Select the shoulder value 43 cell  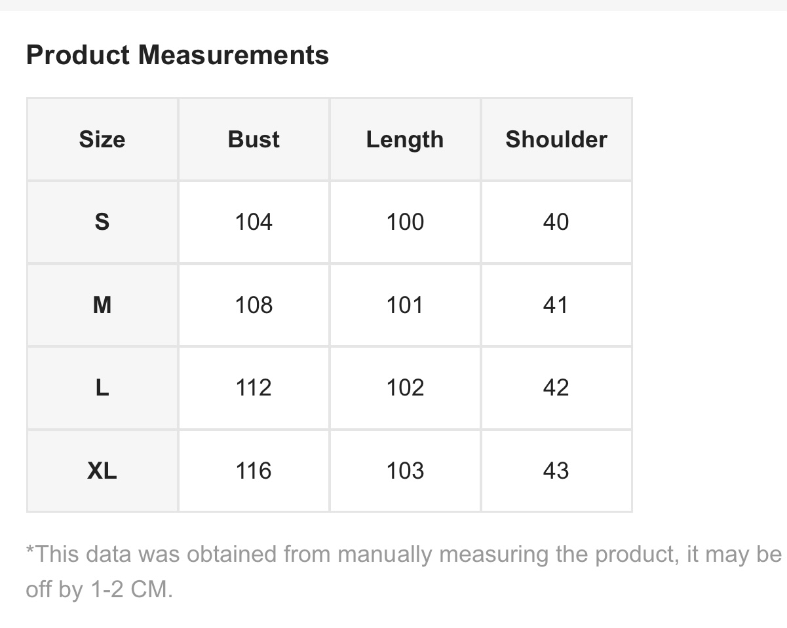(556, 470)
